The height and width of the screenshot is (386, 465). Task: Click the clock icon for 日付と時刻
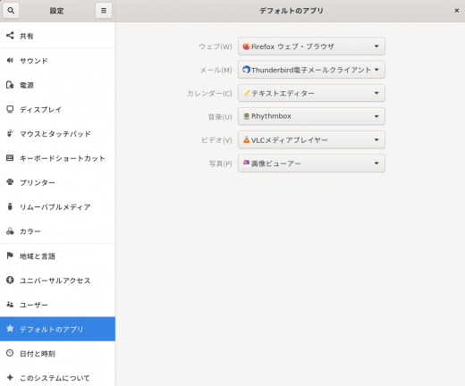pos(10,353)
